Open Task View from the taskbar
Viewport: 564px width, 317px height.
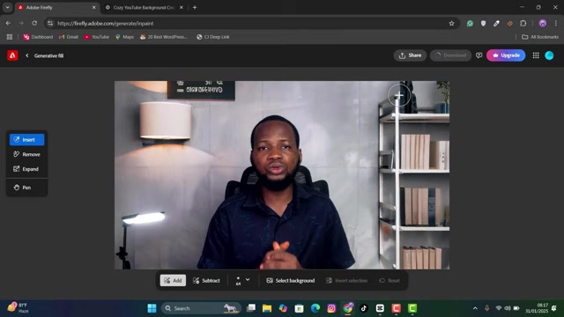(x=250, y=308)
